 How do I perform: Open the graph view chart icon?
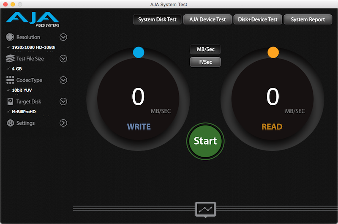coord(205,209)
